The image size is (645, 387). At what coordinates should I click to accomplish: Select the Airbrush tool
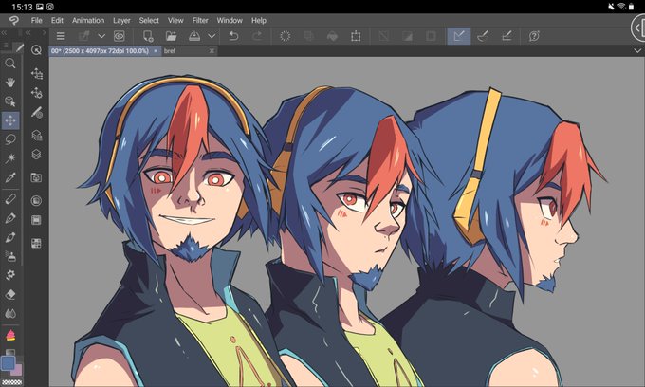[x=10, y=256]
